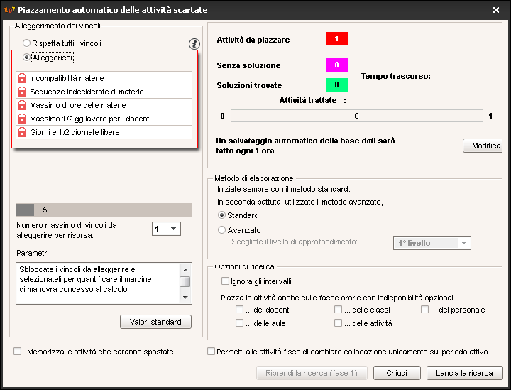The height and width of the screenshot is (390, 511).
Task: Click the '5' total count below constraint list
Action: click(45, 210)
